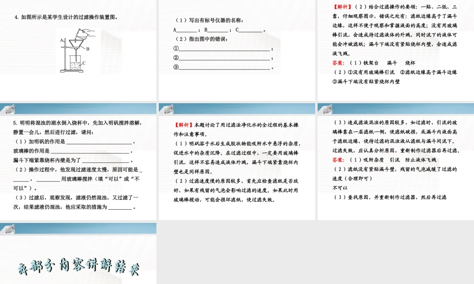Click label B next to the funnel
474x284 pixels.
(88, 49)
